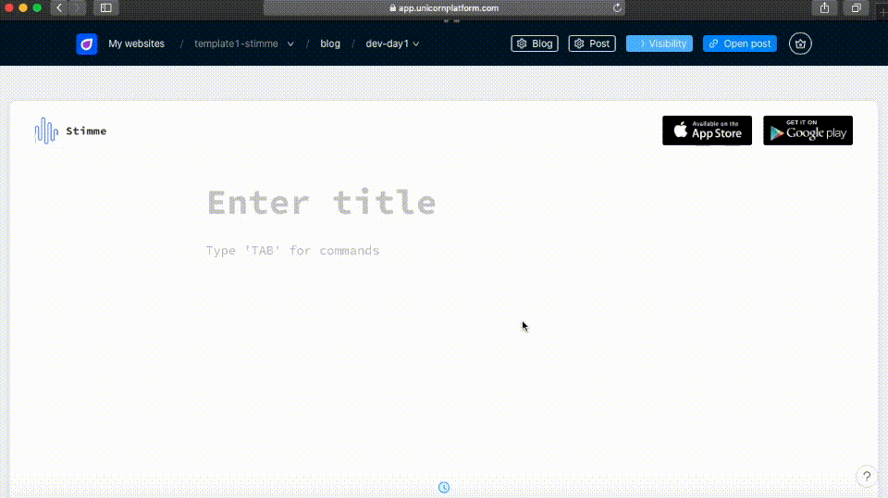Click the Stimme waveform logo
The width and height of the screenshot is (888, 498).
tap(46, 131)
